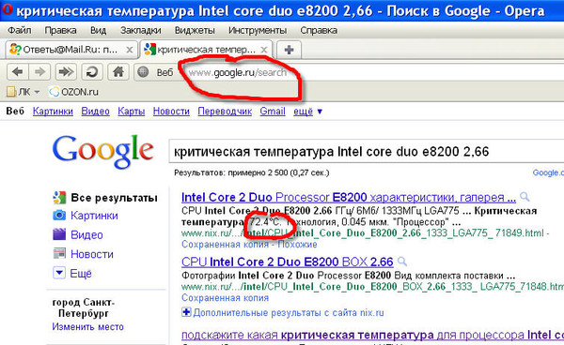Image resolution: width=564 pixels, height=345 pixels.
Task: Close the критическая темпер... tab
Action: 263,50
